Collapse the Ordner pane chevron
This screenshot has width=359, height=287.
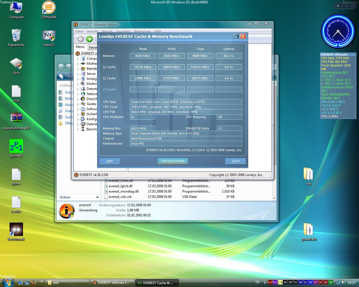(97, 197)
